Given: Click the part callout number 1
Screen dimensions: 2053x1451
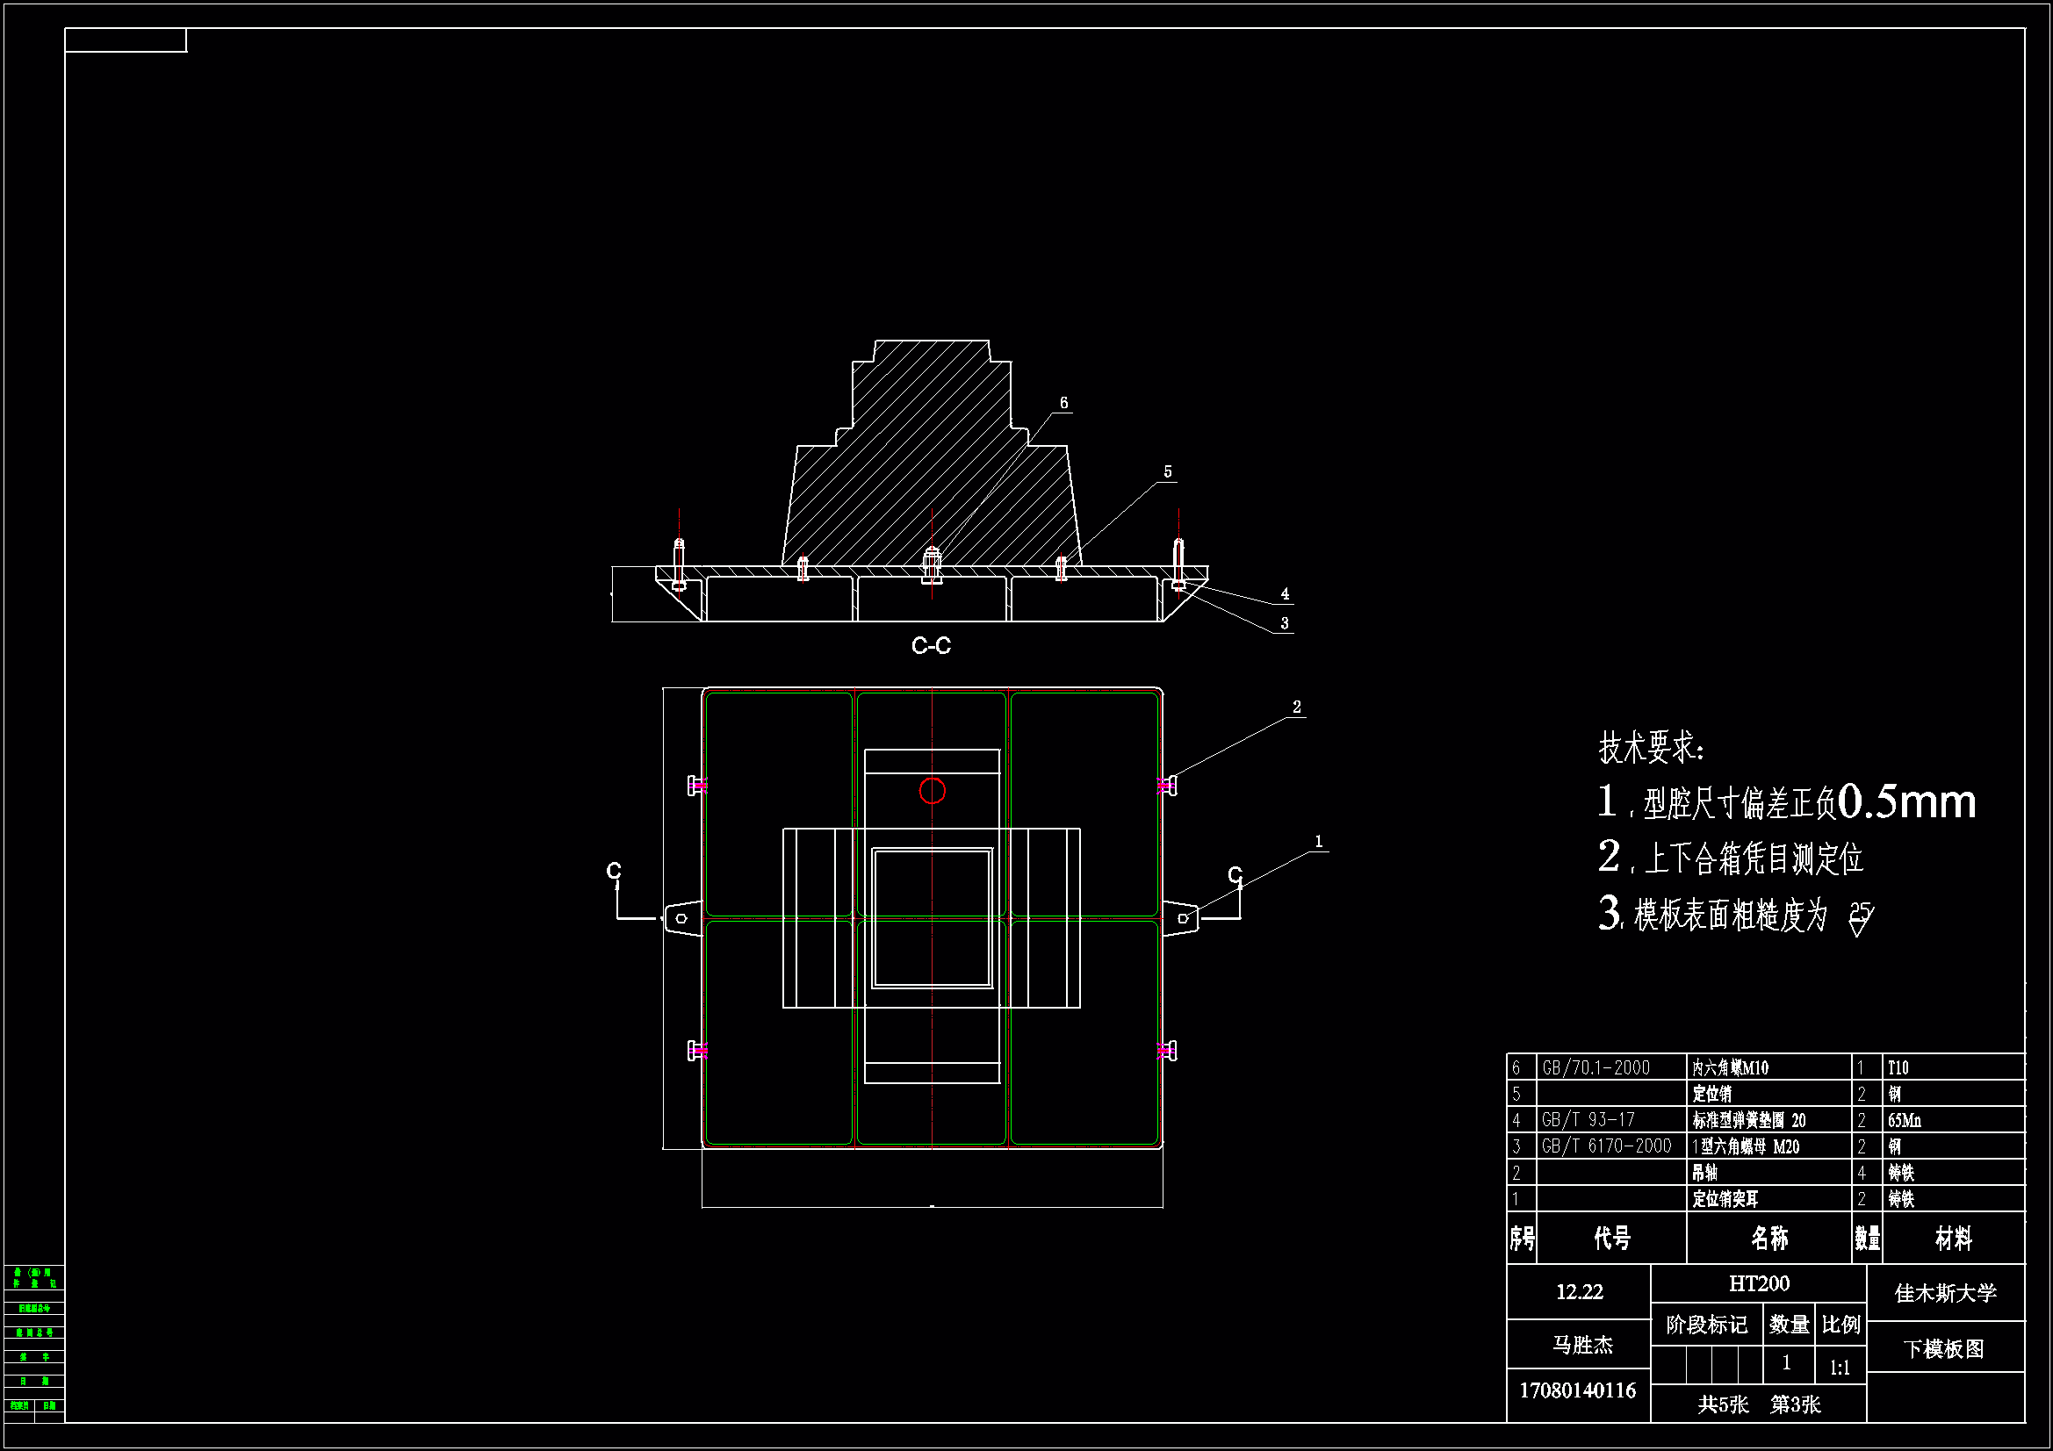Looking at the screenshot, I should [1317, 842].
